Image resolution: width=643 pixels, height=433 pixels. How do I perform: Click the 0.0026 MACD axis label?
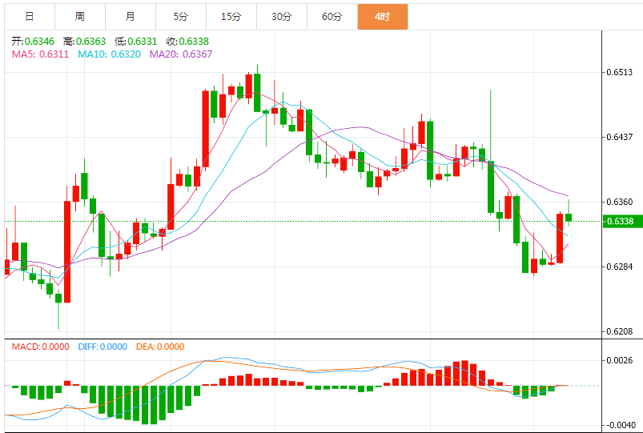[621, 361]
